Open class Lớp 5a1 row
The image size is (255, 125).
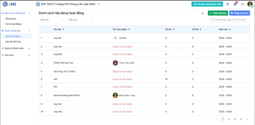click(x=144, y=38)
